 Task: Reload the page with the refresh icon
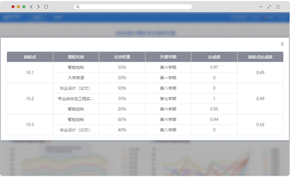[x=46, y=7]
